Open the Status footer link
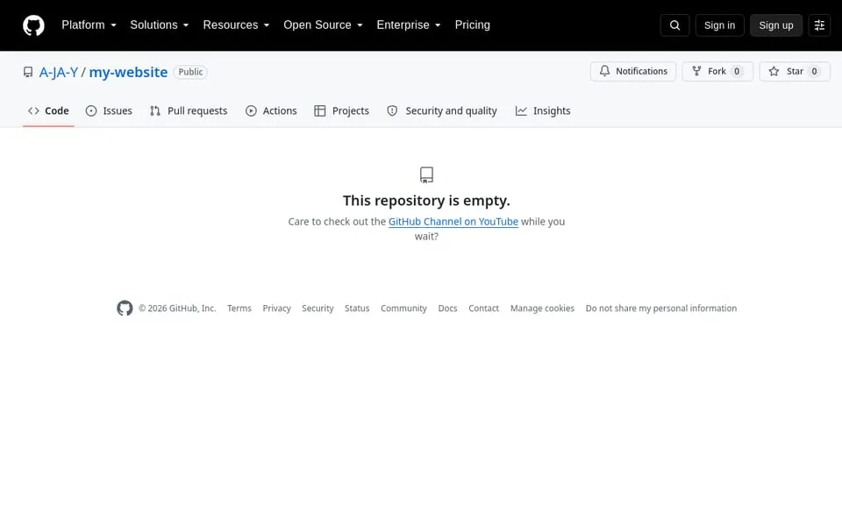This screenshot has height=526, width=842. 357,308
